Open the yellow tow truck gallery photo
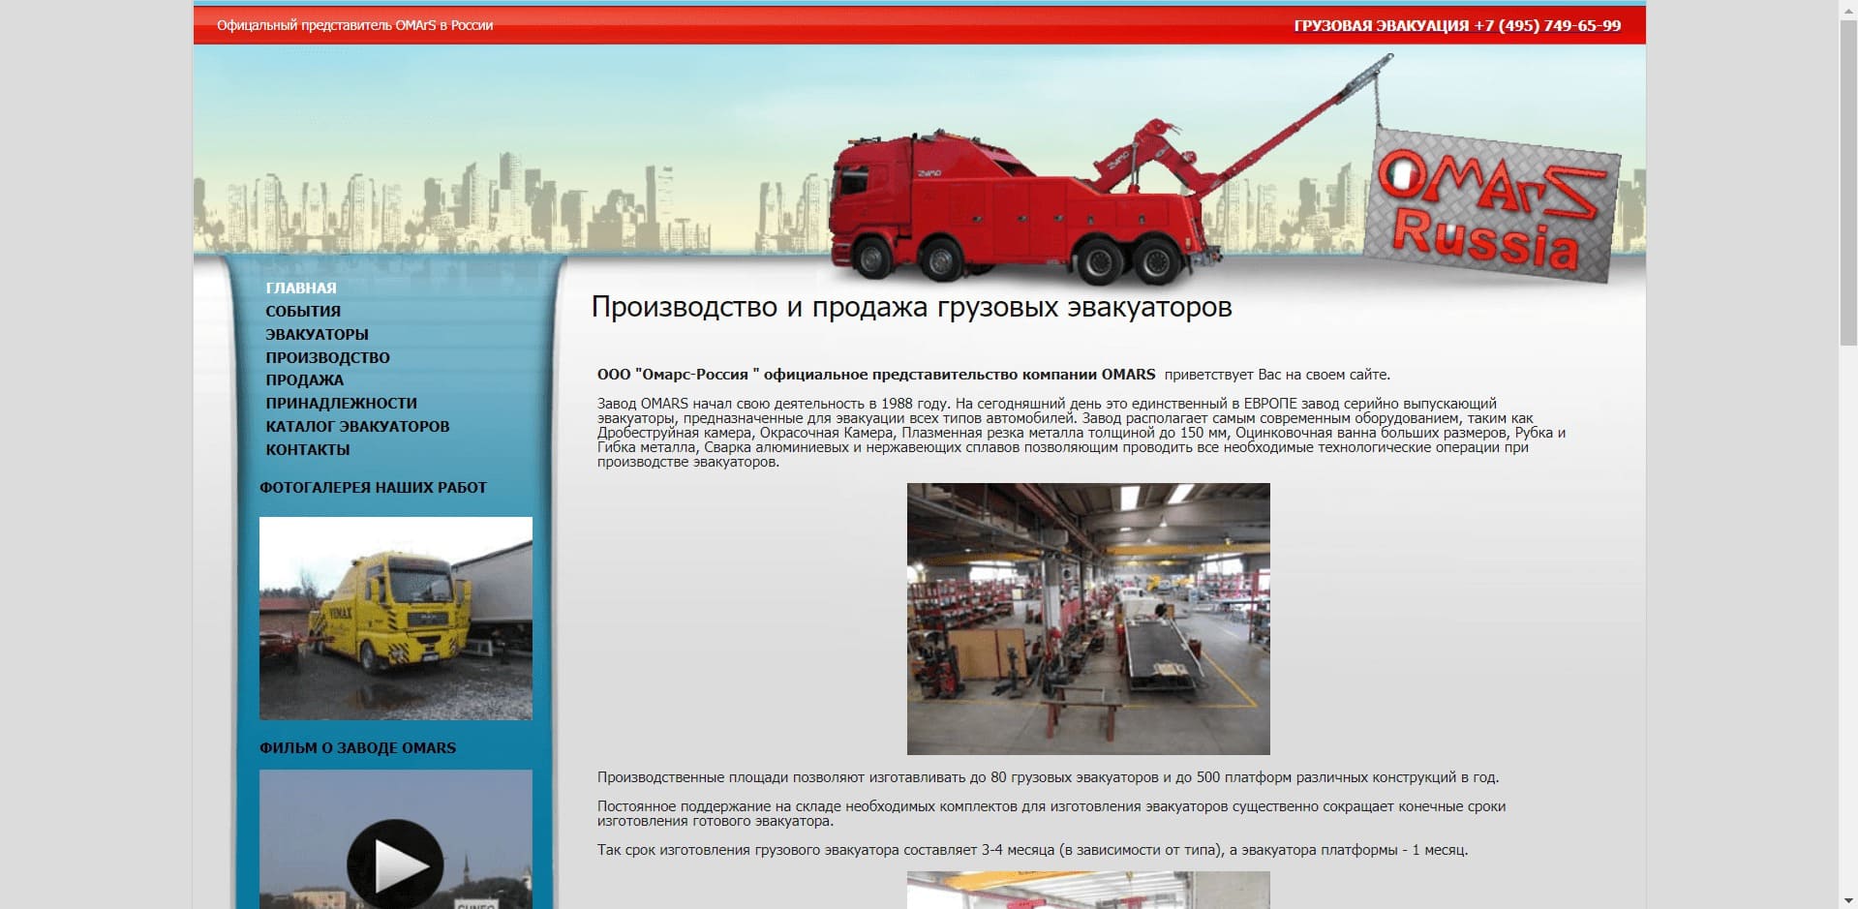Image resolution: width=1858 pixels, height=909 pixels. [x=396, y=619]
